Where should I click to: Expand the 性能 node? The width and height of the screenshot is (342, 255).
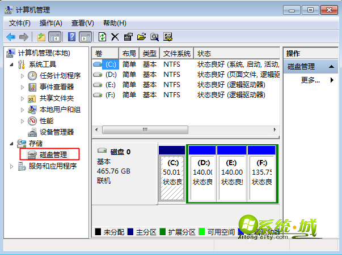22,121
